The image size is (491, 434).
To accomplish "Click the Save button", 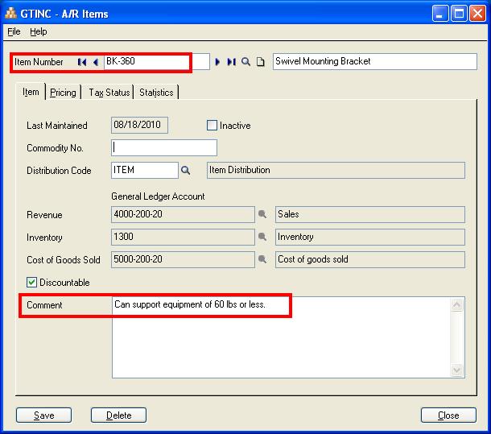I will click(x=43, y=415).
